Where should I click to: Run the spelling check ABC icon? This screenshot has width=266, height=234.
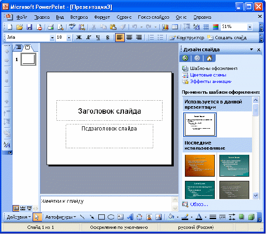tap(72, 27)
